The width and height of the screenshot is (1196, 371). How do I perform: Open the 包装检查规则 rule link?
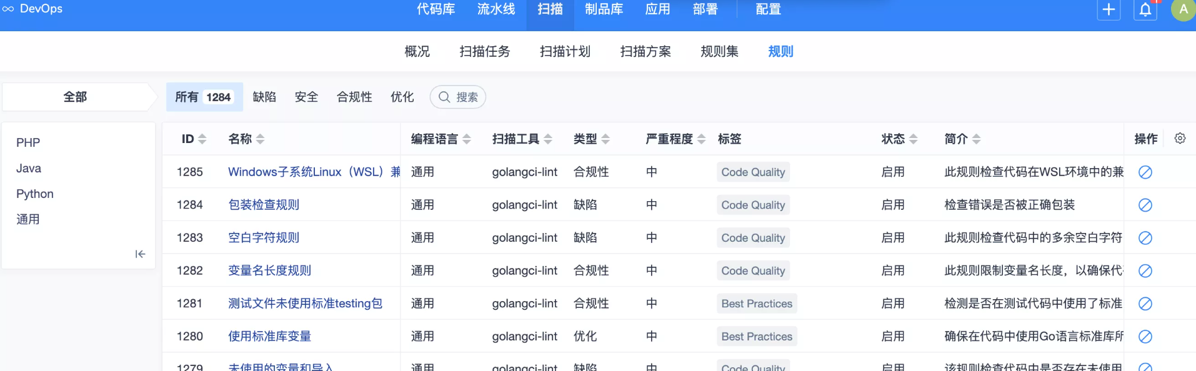point(264,205)
